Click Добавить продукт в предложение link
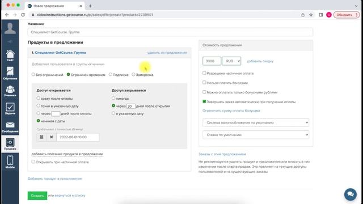 click(54, 179)
